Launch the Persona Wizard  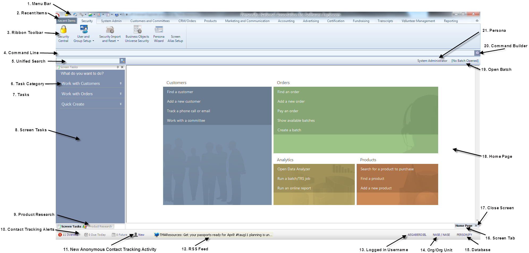point(159,33)
